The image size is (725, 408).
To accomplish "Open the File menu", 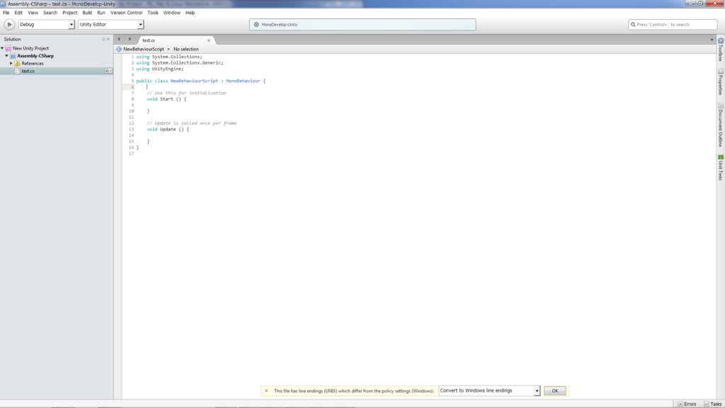I will point(6,13).
